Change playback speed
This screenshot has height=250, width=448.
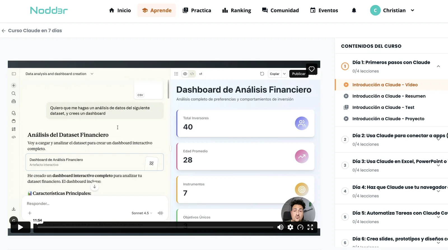pos(300,227)
